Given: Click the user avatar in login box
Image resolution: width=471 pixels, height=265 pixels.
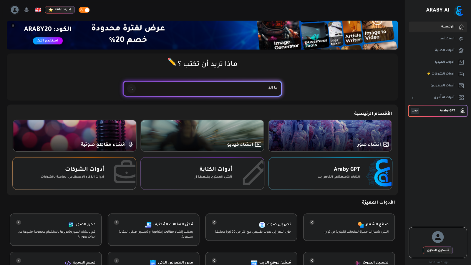Looking at the screenshot, I should pyautogui.click(x=438, y=237).
